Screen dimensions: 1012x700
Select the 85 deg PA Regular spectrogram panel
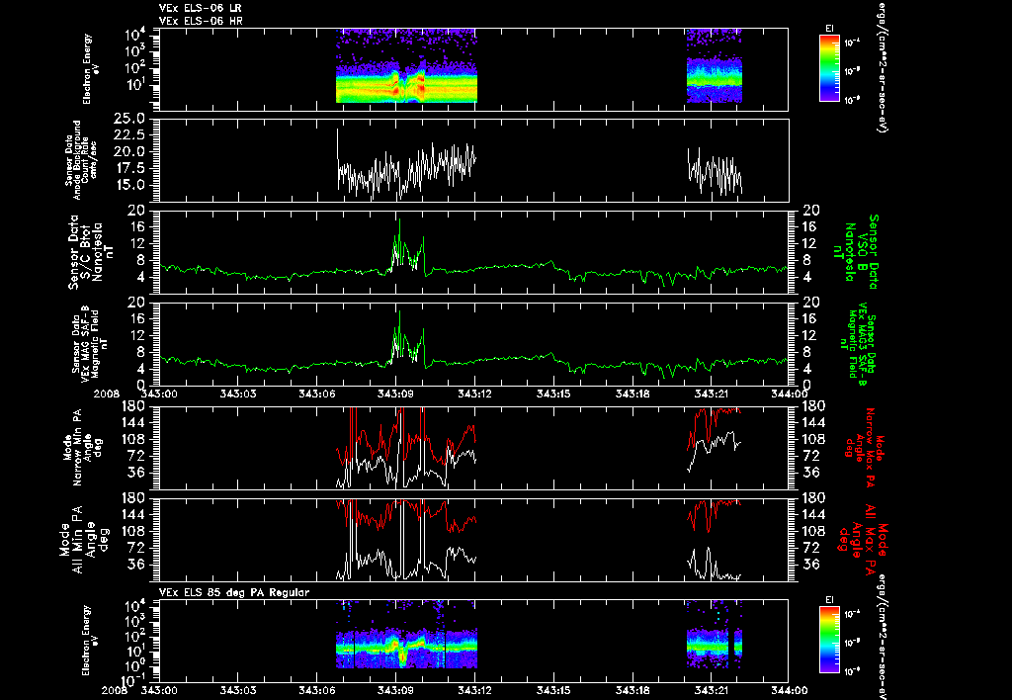click(x=473, y=641)
